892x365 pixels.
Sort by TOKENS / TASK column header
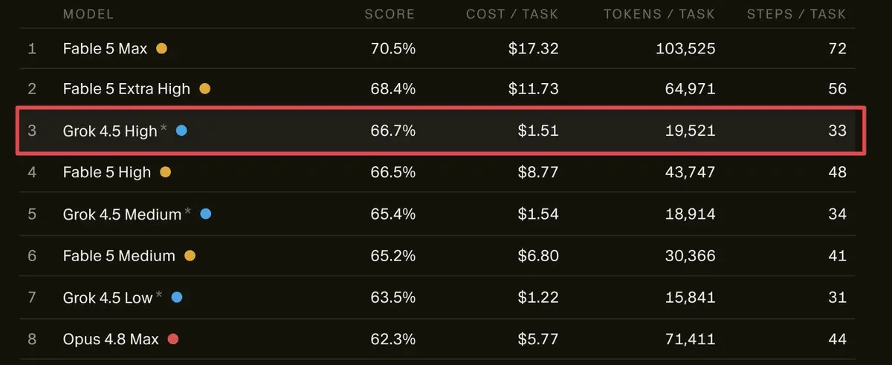(659, 14)
